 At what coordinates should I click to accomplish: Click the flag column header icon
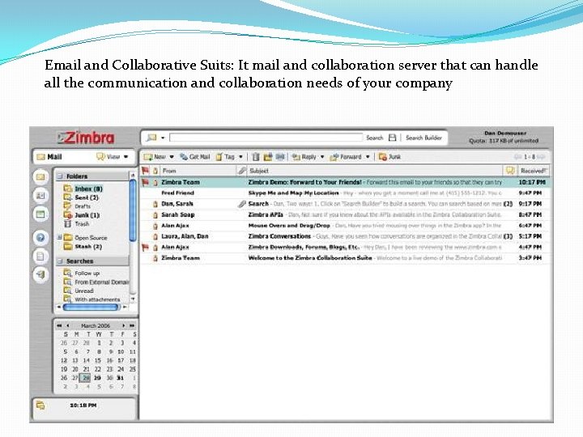pyautogui.click(x=146, y=171)
